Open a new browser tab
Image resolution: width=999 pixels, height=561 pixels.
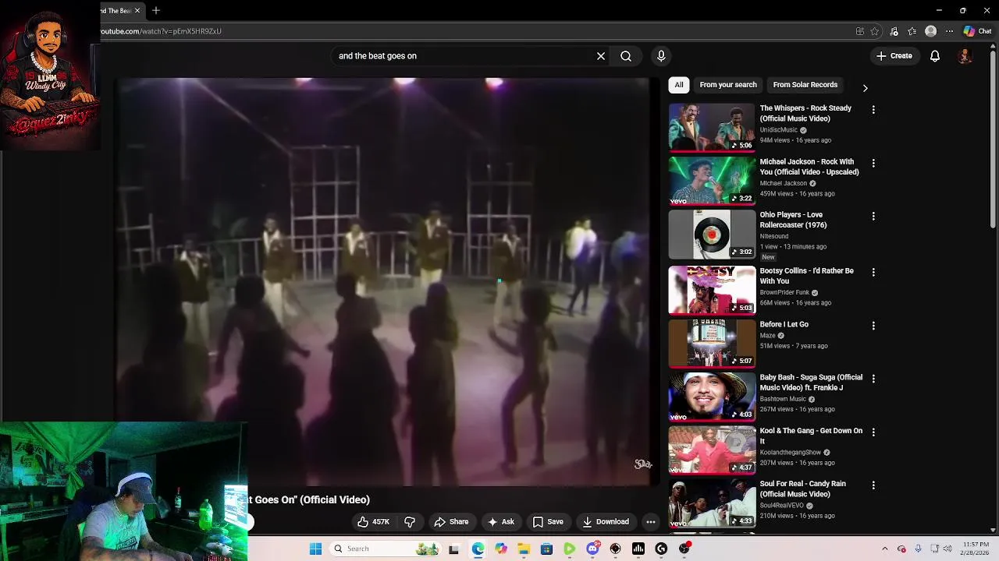pos(156,10)
